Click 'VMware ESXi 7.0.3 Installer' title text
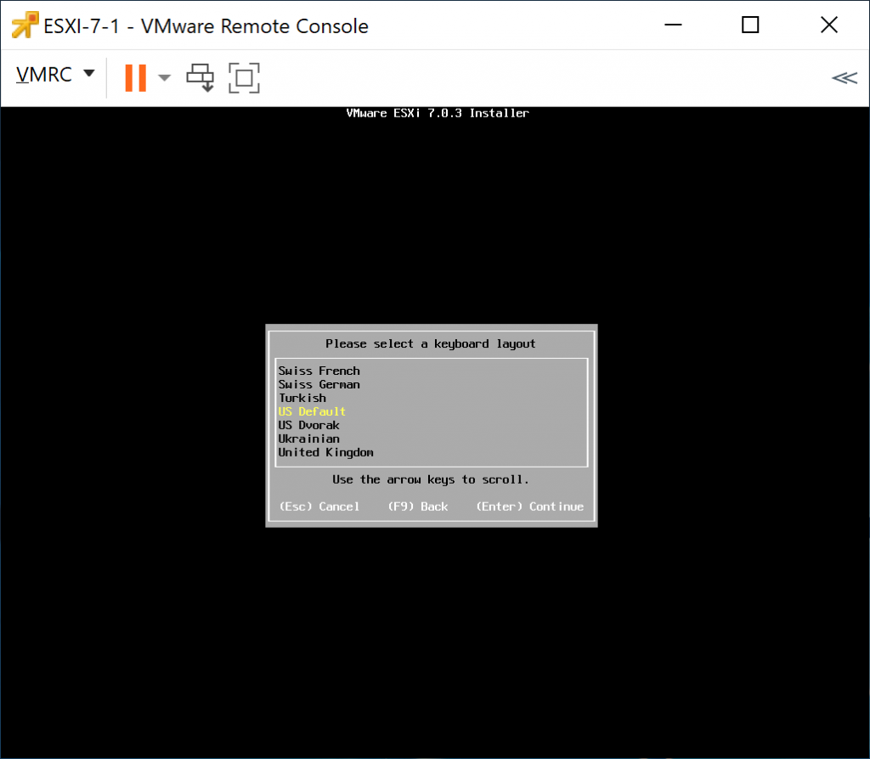Screen dimensions: 870x759 pyautogui.click(x=438, y=113)
